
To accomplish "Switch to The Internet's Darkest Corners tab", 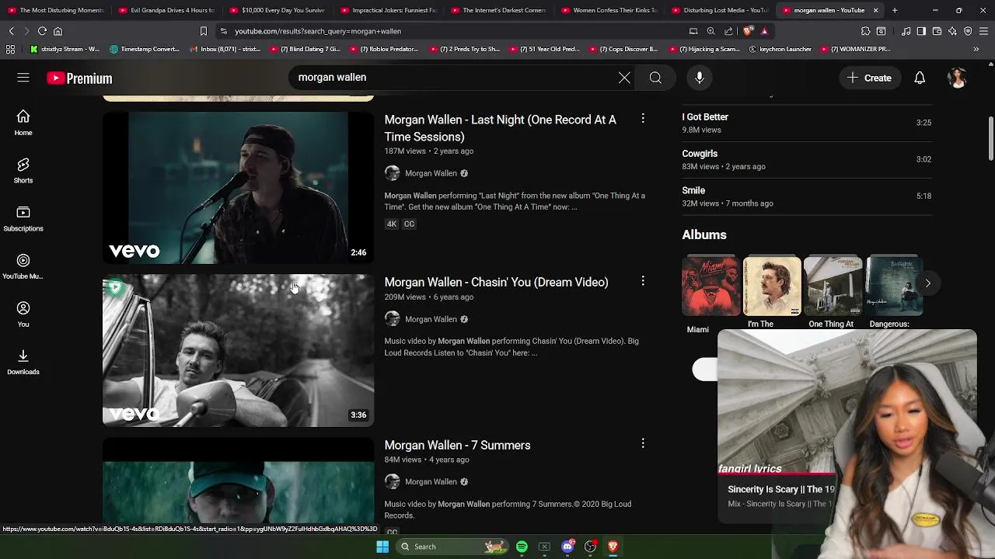I will coord(499,10).
